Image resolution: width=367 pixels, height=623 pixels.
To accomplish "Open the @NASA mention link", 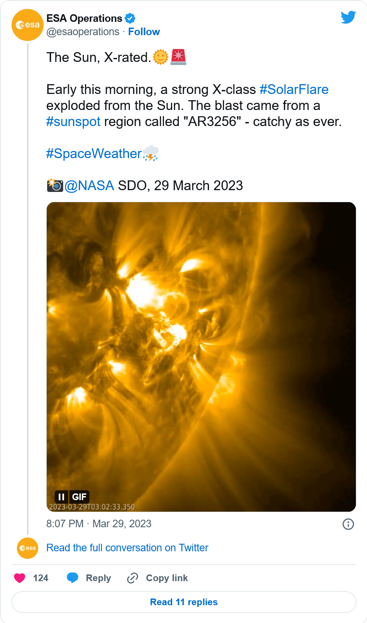I will tap(89, 186).
